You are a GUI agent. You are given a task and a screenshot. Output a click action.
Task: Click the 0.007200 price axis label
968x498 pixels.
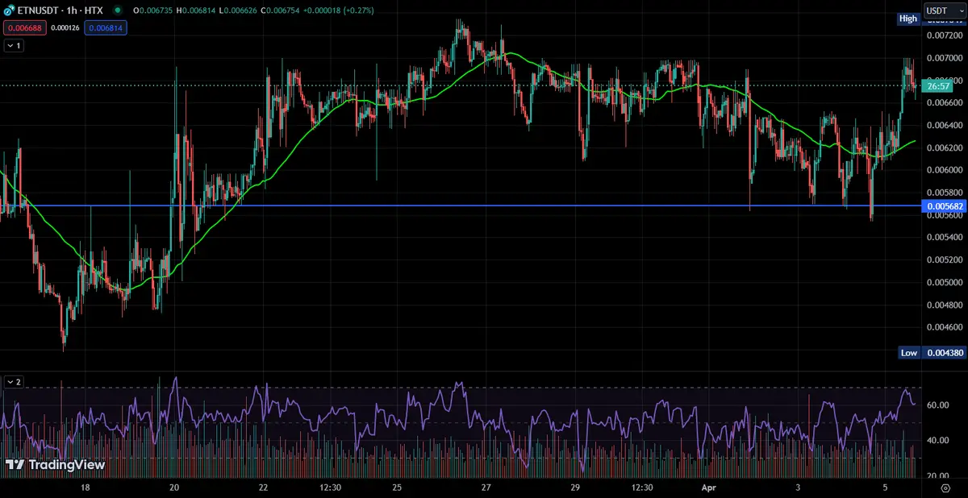click(x=944, y=35)
